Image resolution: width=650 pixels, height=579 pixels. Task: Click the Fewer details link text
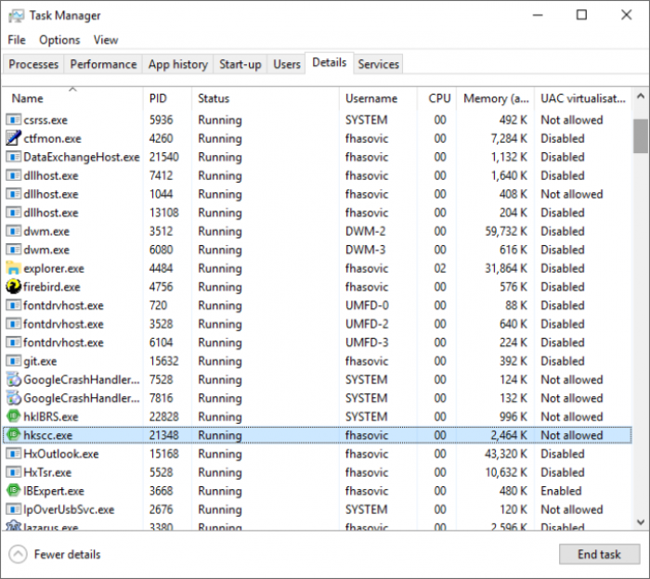(67, 554)
